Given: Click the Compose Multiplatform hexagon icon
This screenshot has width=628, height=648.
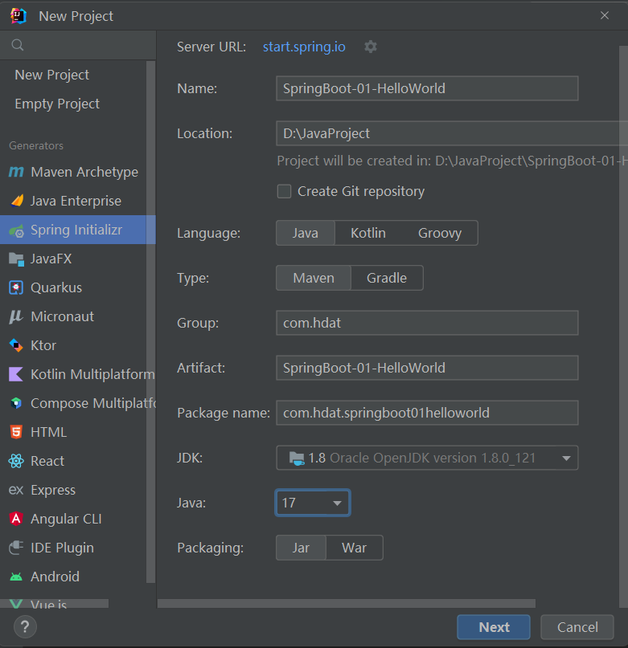Looking at the screenshot, I should [x=16, y=403].
